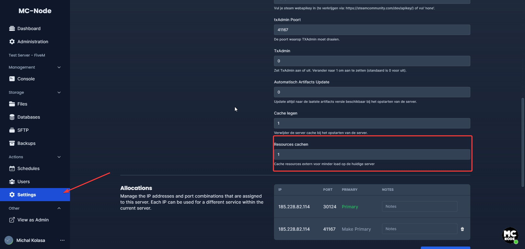Click the PRIMARY column header
The height and width of the screenshot is (249, 525).
tap(349, 190)
